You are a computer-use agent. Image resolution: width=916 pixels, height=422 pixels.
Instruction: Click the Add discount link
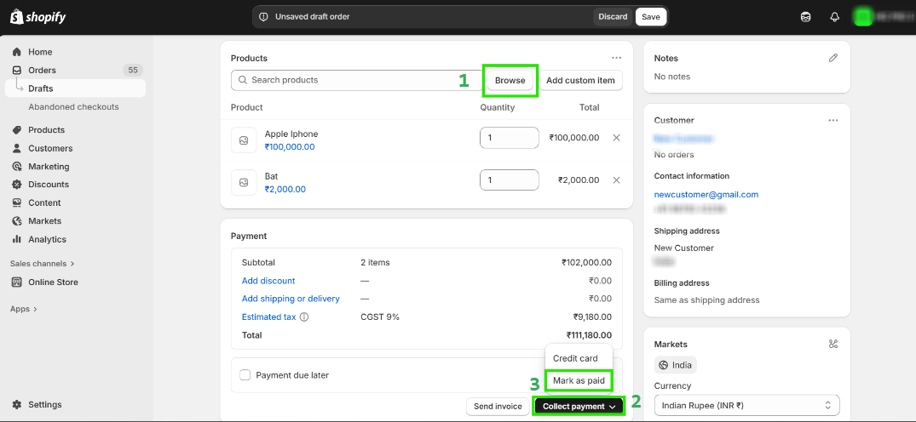click(268, 281)
